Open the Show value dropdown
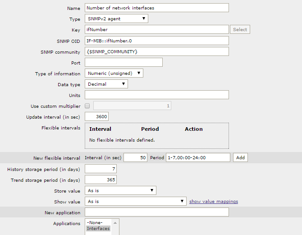The width and height of the screenshot is (302, 235). (135, 201)
